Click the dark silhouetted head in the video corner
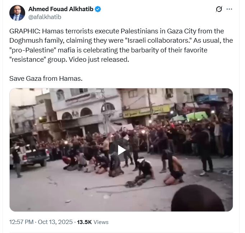This screenshot has height=233, width=245. click(198, 198)
